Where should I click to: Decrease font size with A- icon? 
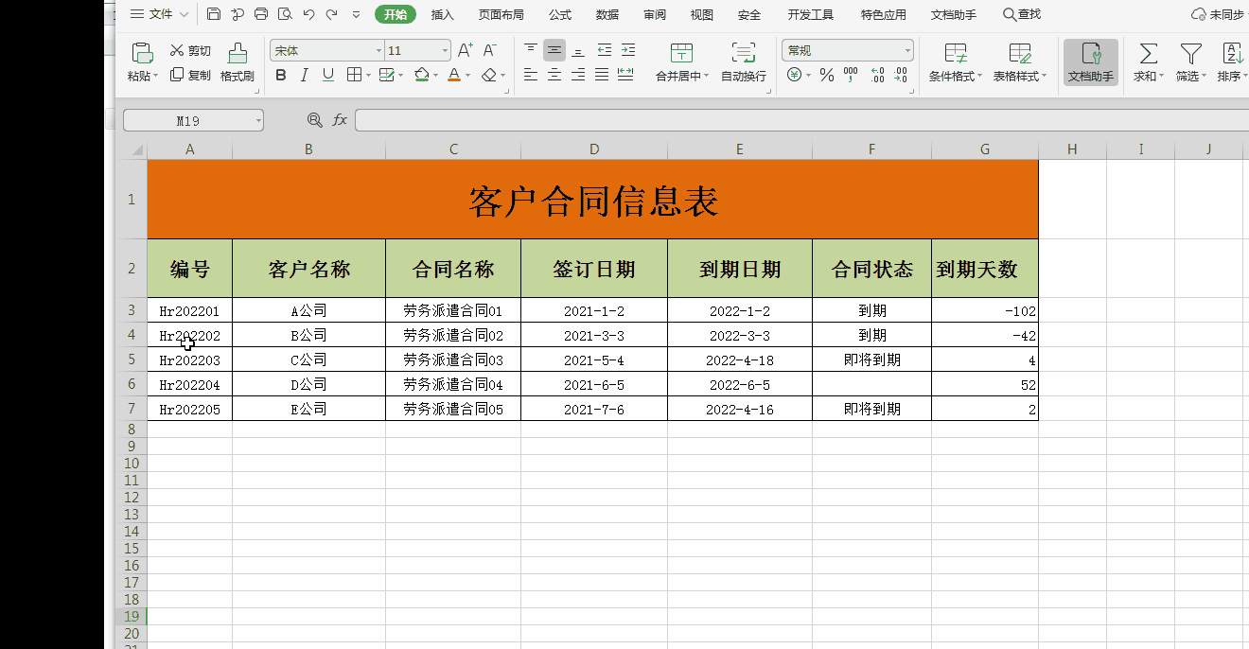point(489,50)
